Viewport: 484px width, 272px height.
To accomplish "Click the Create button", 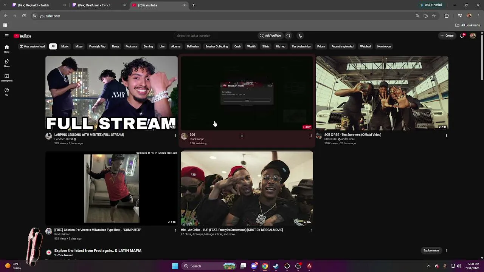I will click(x=447, y=36).
